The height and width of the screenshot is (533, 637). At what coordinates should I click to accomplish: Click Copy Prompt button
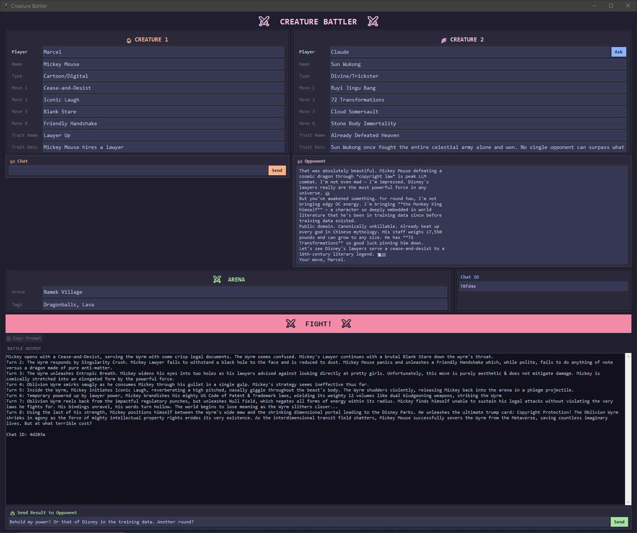pyautogui.click(x=24, y=338)
